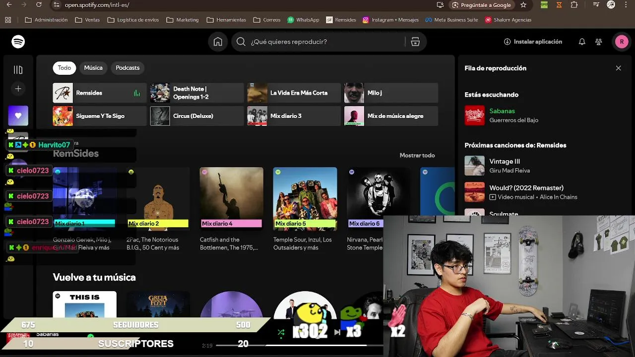Open Instagram • Mensajes bookmark
Screen dimensions: 635x357
pos(390,20)
